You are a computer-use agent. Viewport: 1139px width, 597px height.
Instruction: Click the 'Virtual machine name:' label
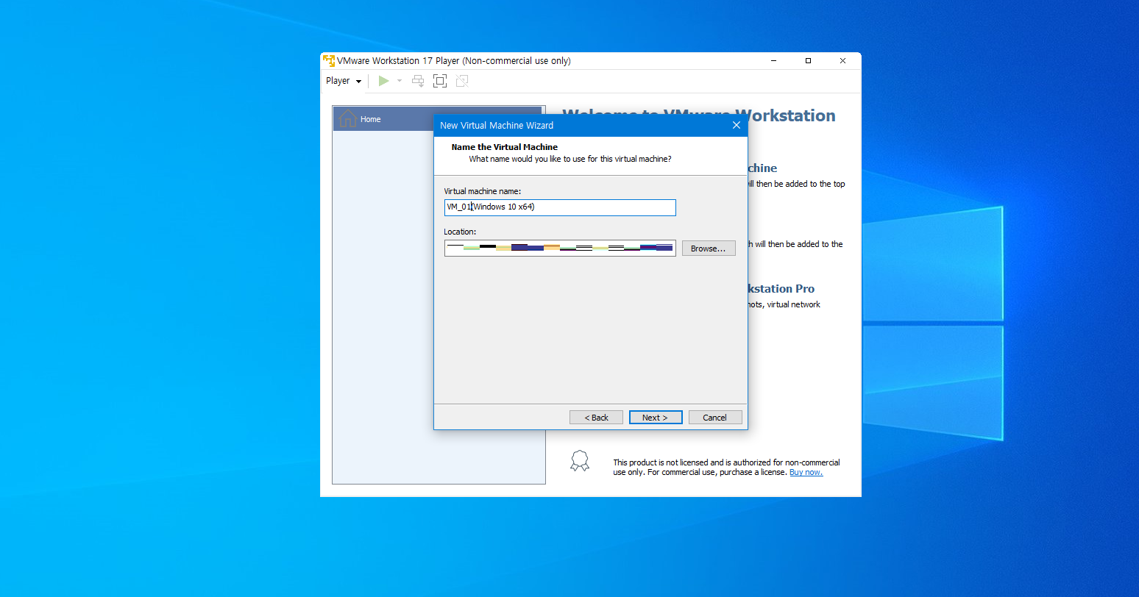click(x=483, y=191)
